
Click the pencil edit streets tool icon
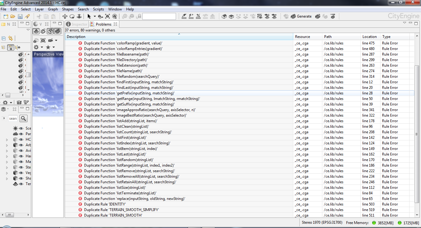click(x=184, y=16)
